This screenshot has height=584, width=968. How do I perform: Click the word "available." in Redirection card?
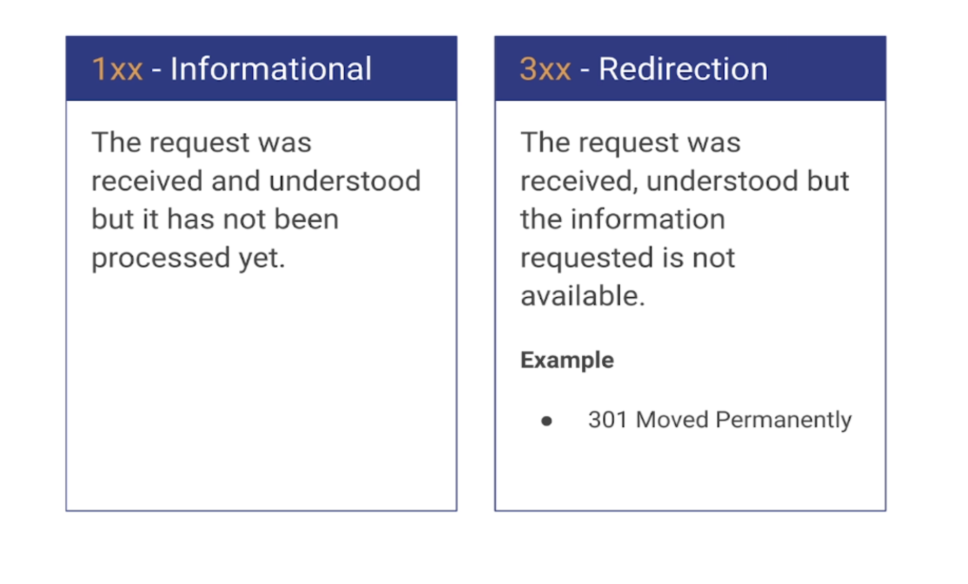[x=582, y=296]
